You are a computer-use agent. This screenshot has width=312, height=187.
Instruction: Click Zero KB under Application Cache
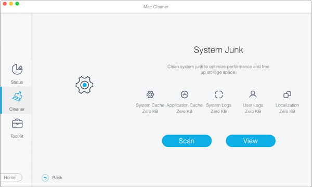pos(185,112)
